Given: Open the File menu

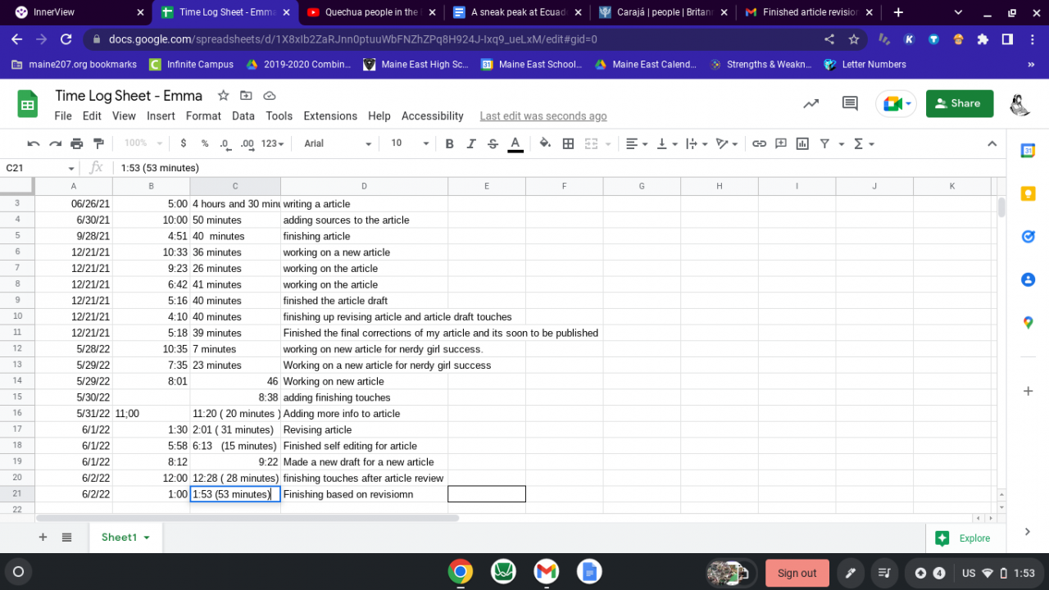Looking at the screenshot, I should click(x=63, y=116).
